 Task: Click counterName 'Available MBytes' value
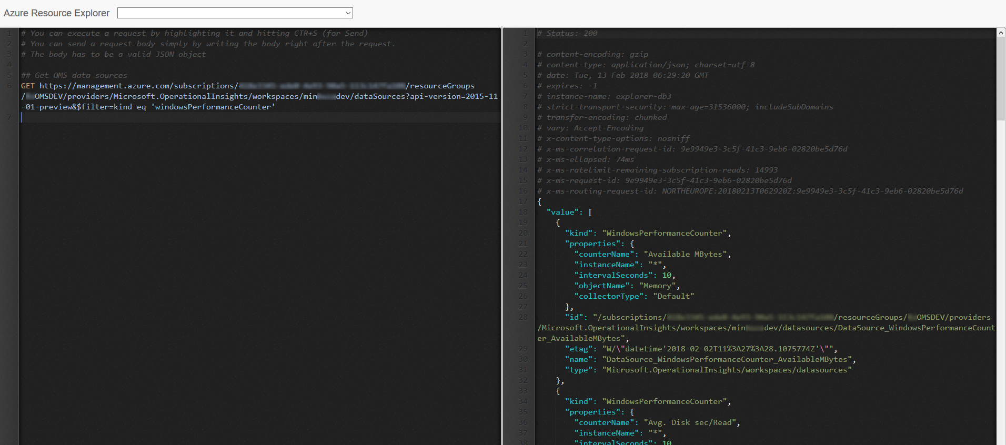point(685,254)
